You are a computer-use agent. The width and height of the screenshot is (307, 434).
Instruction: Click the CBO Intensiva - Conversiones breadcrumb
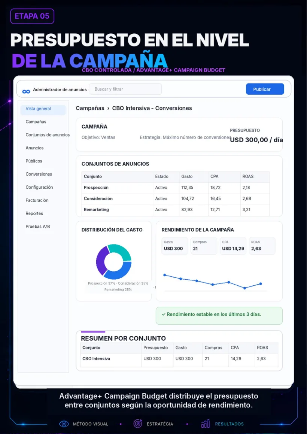click(x=152, y=108)
